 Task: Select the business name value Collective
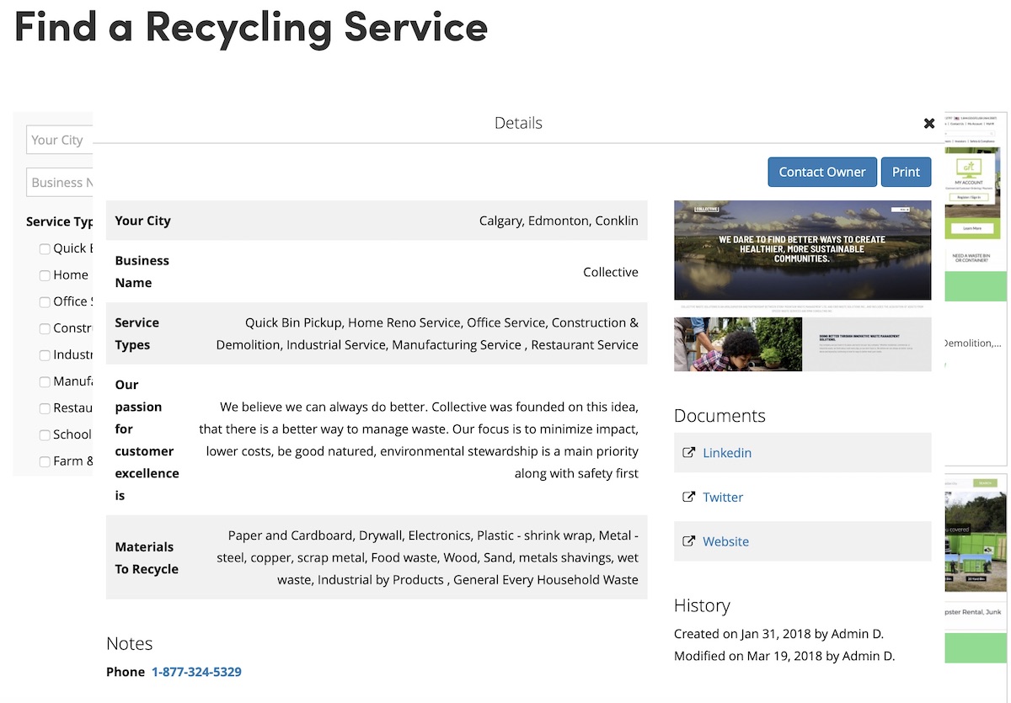click(x=611, y=272)
